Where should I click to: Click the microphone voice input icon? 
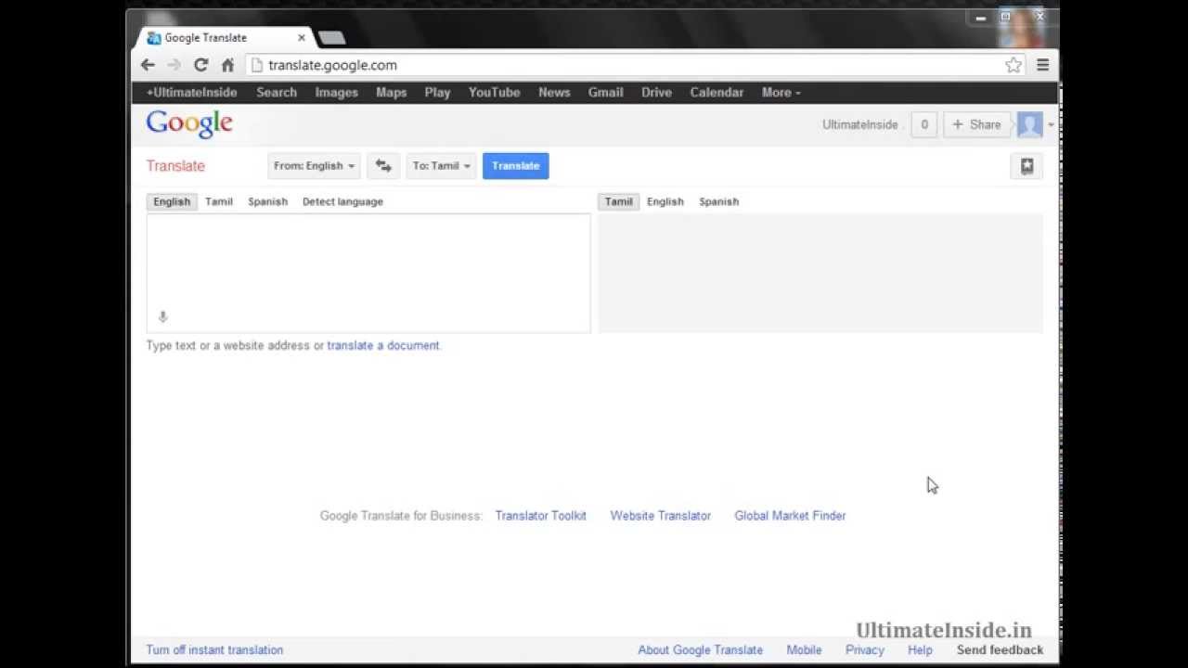(x=162, y=317)
